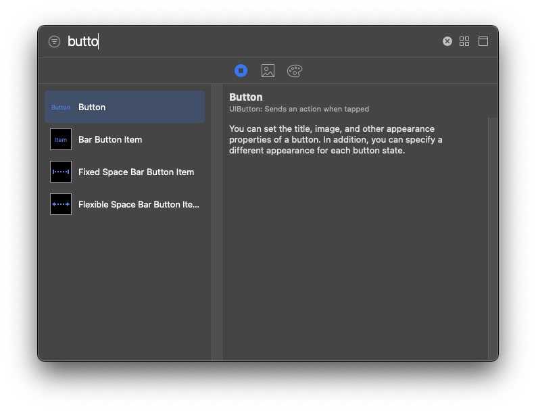The width and height of the screenshot is (536, 411).
Task: Click the Button thumbnail icon
Action: tap(61, 107)
